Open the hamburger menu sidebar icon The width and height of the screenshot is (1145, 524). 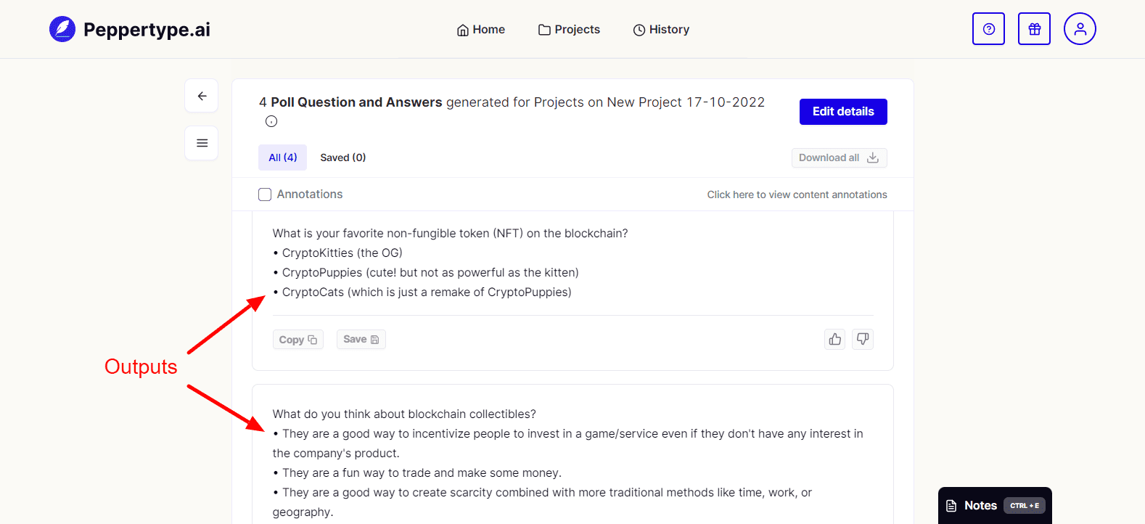coord(202,143)
